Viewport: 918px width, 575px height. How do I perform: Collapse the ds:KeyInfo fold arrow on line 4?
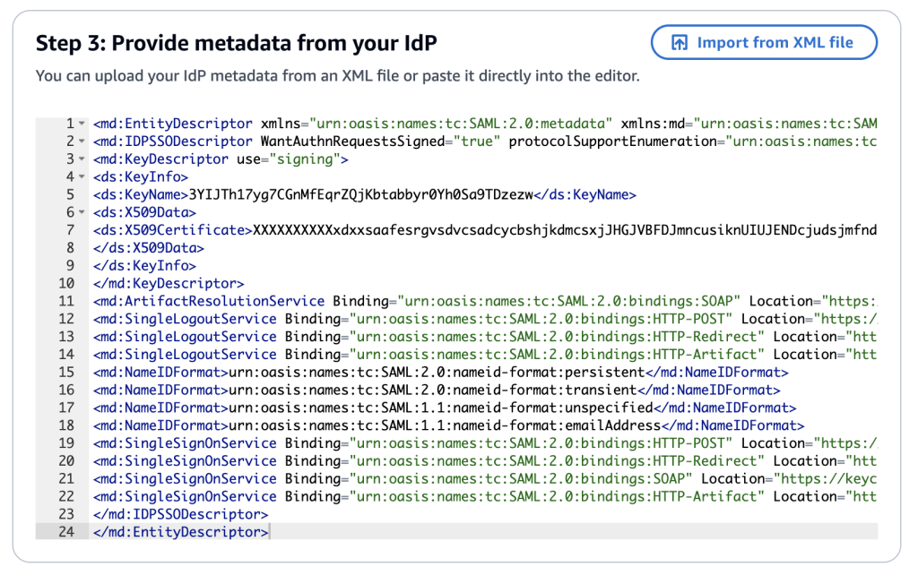click(x=82, y=176)
